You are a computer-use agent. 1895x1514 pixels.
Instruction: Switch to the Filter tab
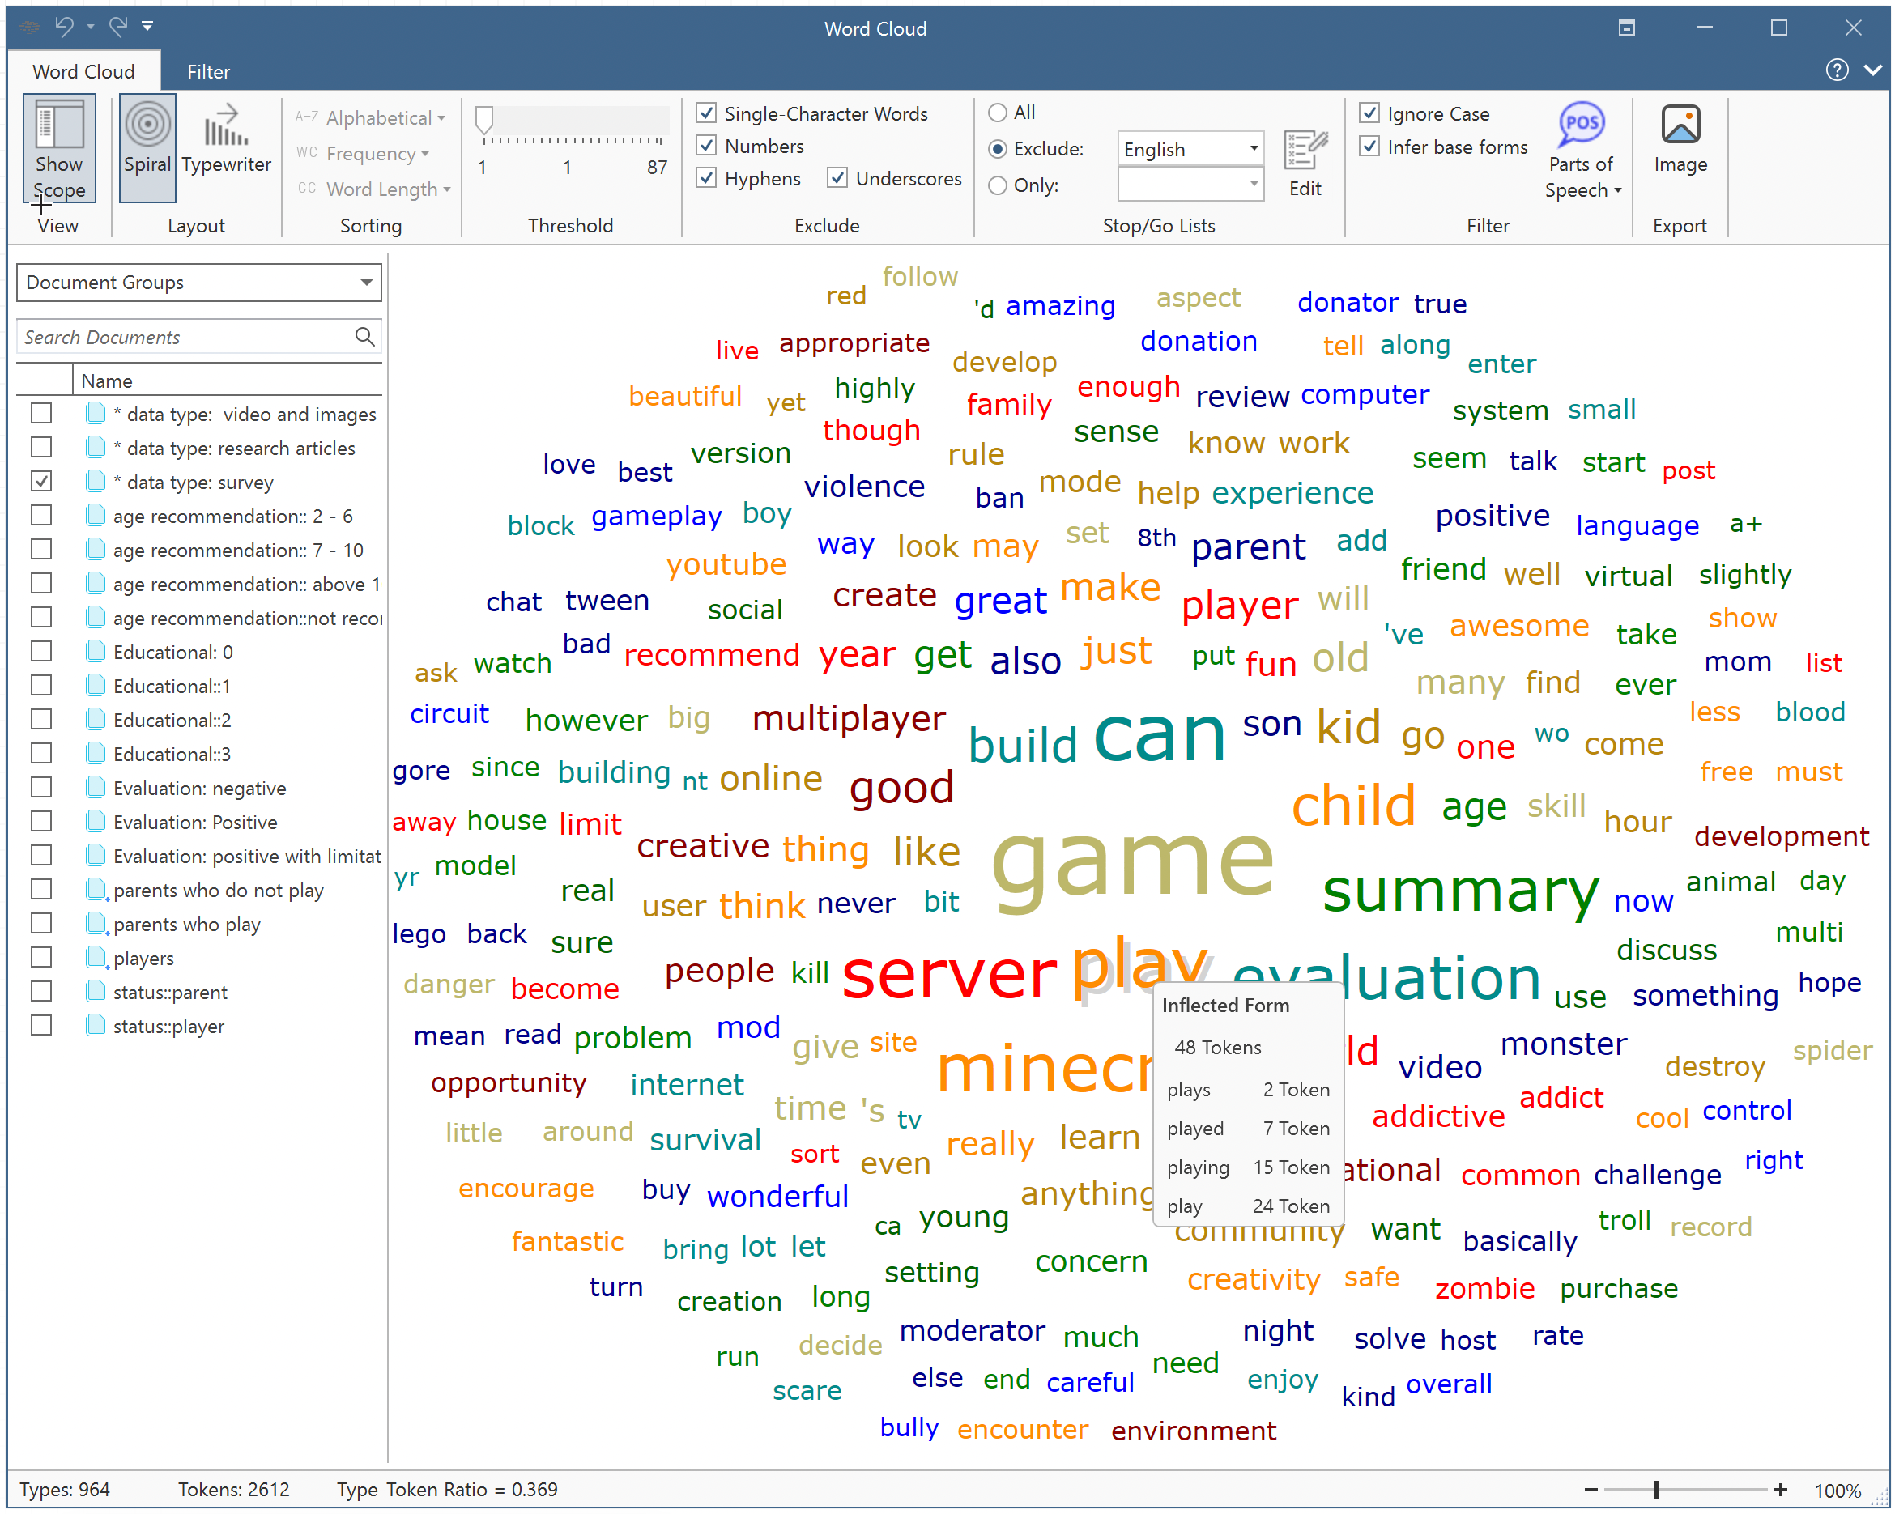point(207,71)
